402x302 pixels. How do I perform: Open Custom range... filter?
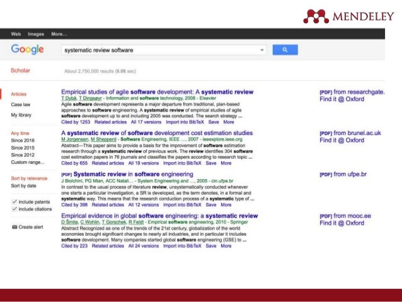coord(28,162)
